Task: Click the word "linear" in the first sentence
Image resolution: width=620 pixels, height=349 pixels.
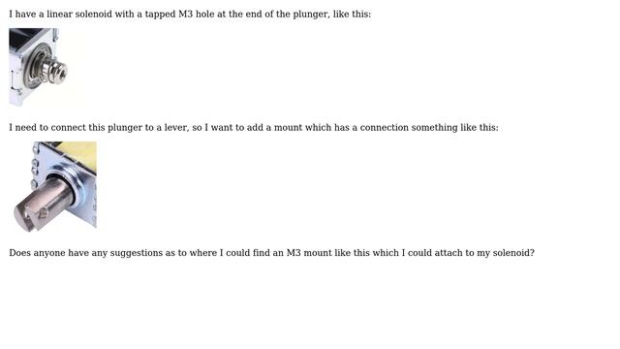Action: pyautogui.click(x=60, y=14)
